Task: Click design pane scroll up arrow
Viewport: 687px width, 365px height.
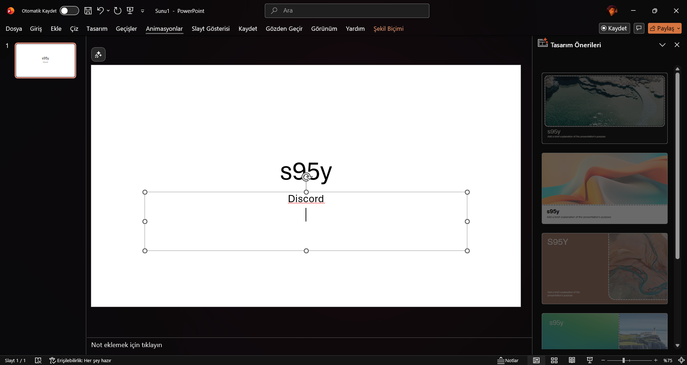Action: click(x=677, y=69)
